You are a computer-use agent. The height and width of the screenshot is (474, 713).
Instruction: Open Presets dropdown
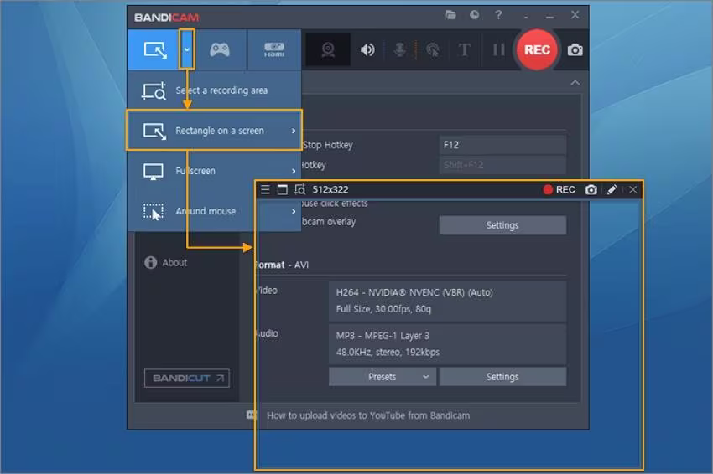pyautogui.click(x=382, y=377)
